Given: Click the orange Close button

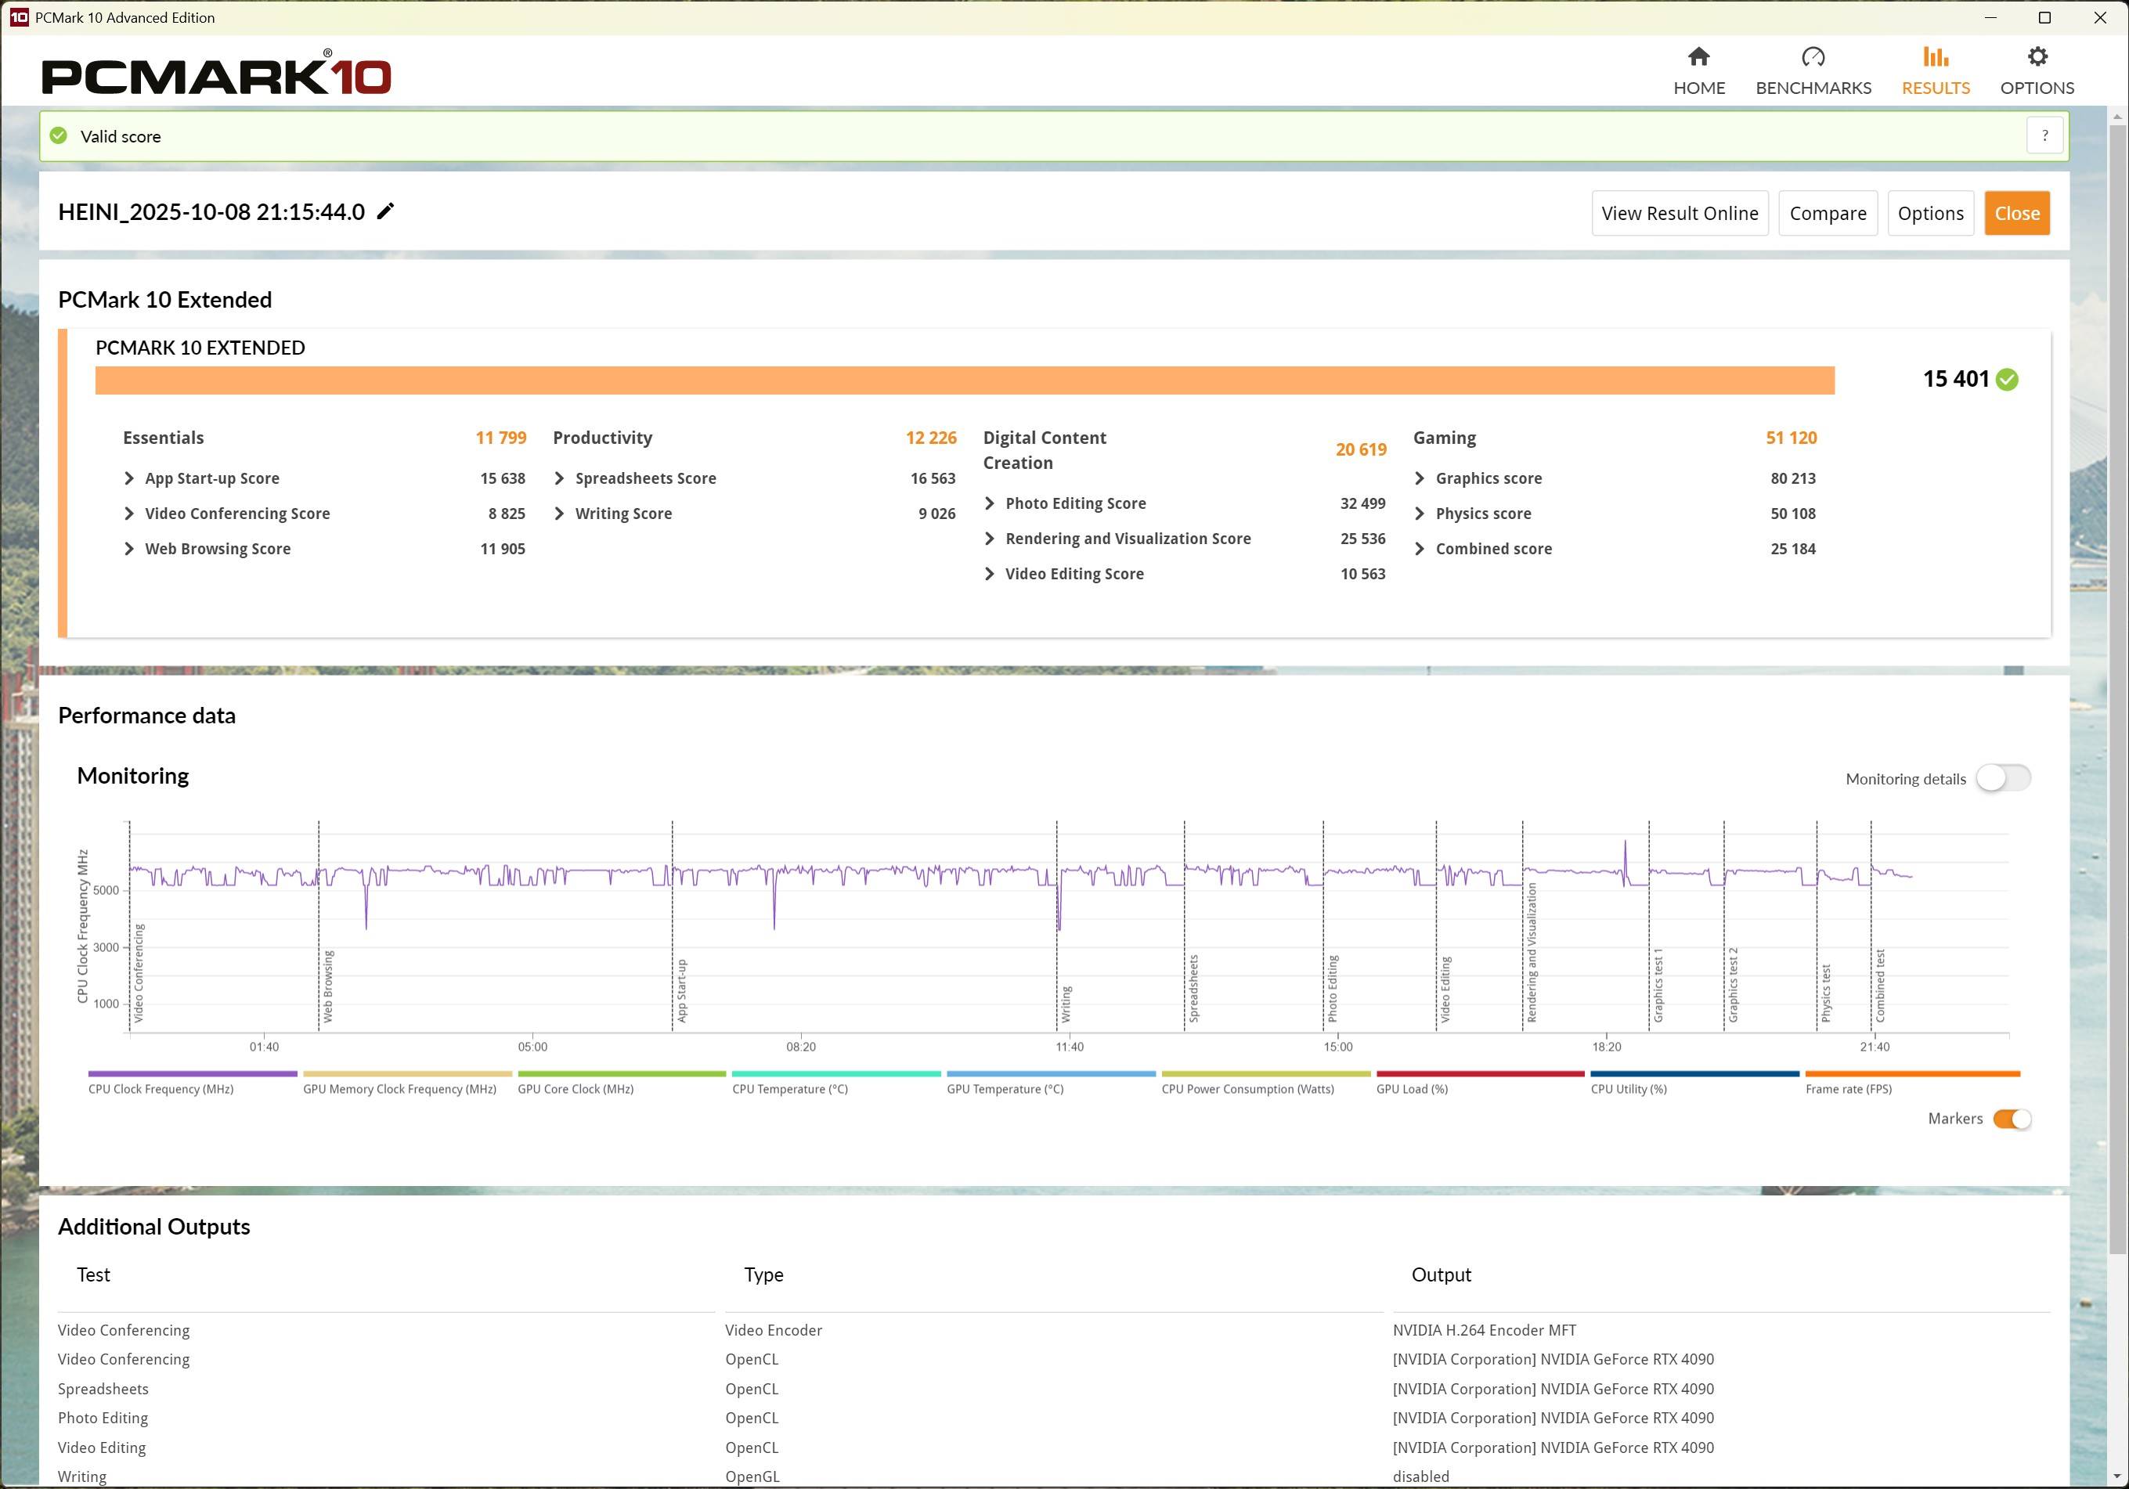Looking at the screenshot, I should [x=2016, y=213].
